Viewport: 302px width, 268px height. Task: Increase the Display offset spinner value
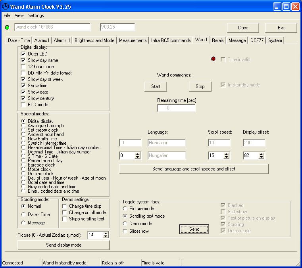[261, 154]
